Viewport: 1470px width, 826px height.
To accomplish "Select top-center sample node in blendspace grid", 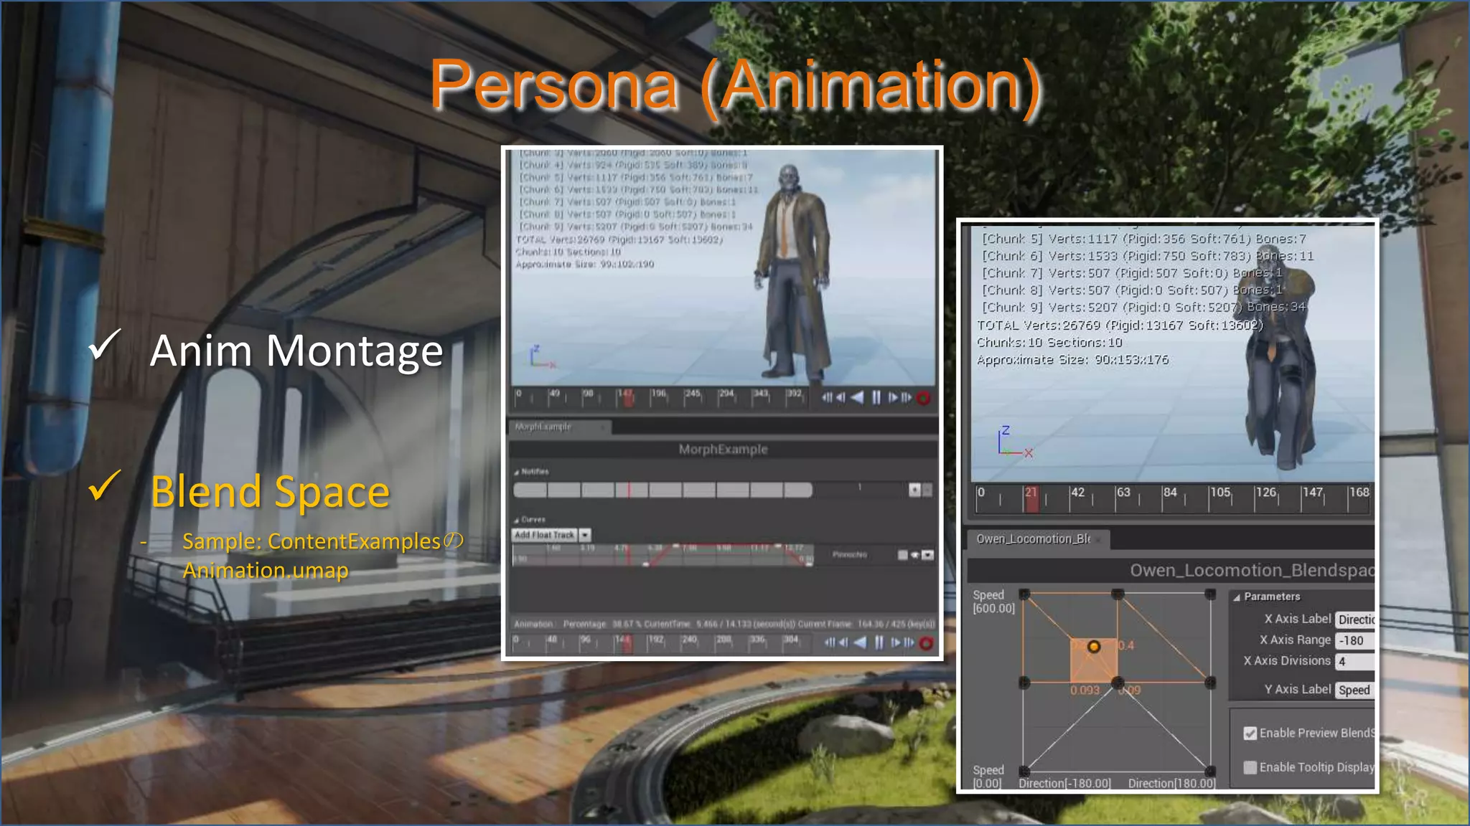I will point(1118,594).
